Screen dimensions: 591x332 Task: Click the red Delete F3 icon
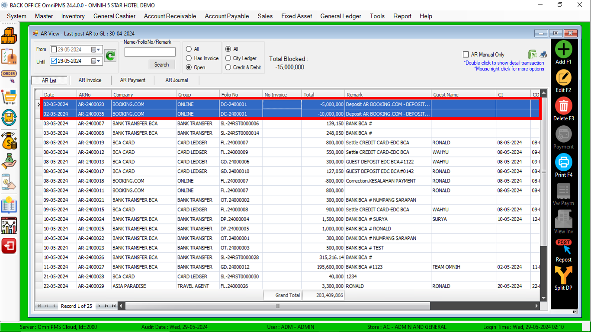tap(563, 106)
